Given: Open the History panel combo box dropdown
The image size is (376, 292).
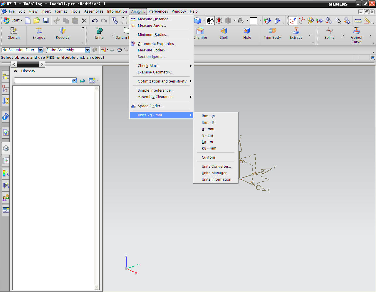Looking at the screenshot, I should pos(74,80).
